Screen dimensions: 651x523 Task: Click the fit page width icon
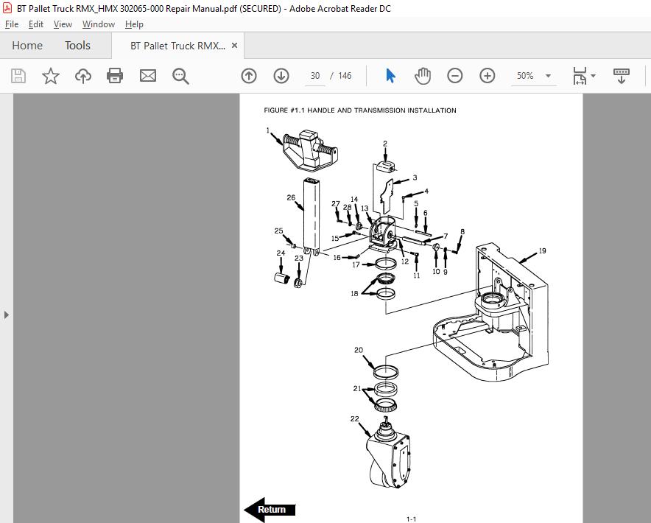point(580,76)
